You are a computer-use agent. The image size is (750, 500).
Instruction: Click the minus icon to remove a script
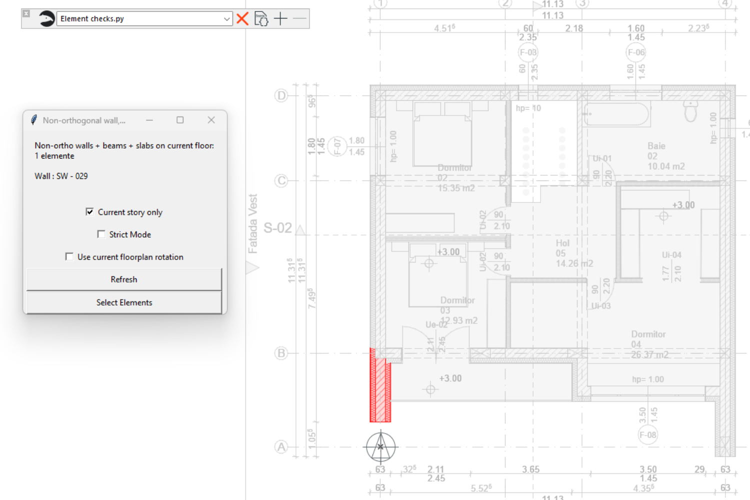299,19
